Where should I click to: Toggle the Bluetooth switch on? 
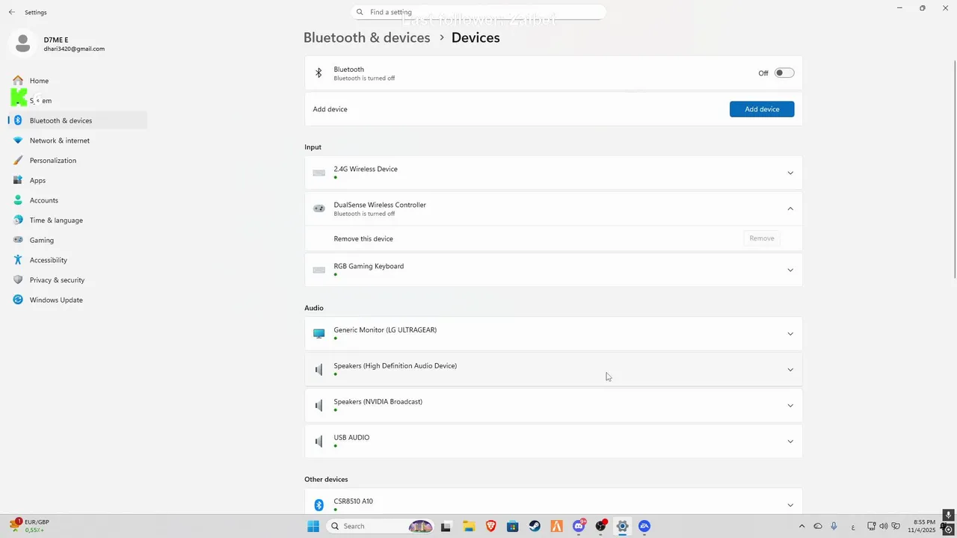[784, 73]
